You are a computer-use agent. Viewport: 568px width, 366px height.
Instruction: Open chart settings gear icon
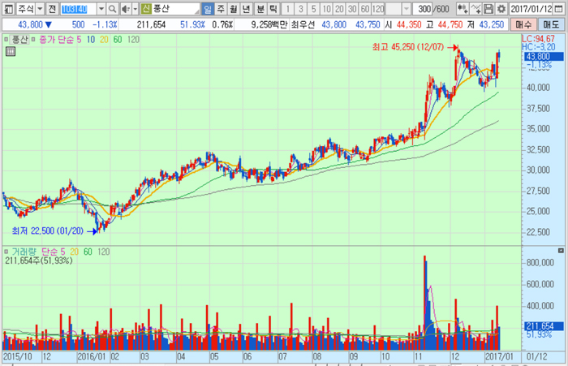coord(502,8)
